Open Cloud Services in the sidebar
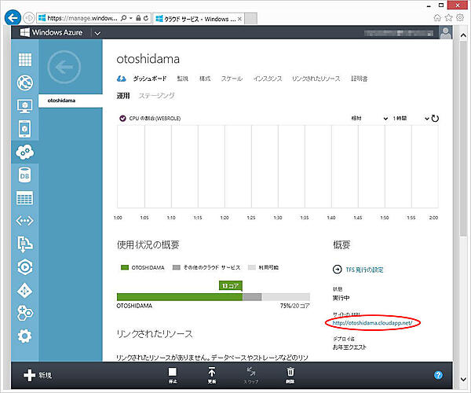This screenshot has width=471, height=393. click(x=24, y=150)
